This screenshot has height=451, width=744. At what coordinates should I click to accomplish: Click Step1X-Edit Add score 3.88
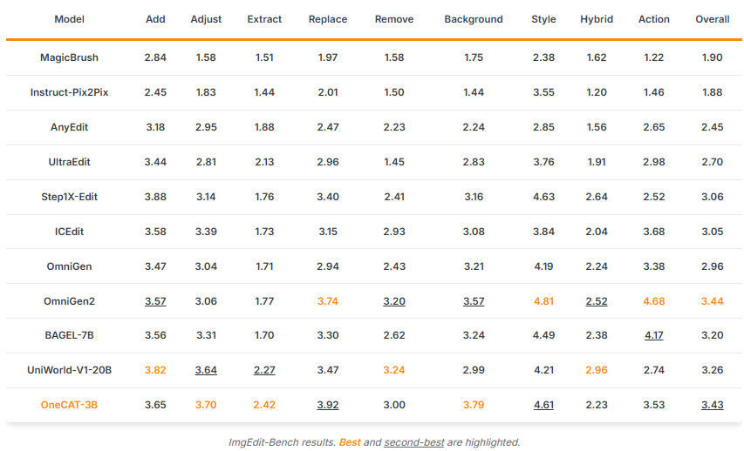[x=155, y=197]
